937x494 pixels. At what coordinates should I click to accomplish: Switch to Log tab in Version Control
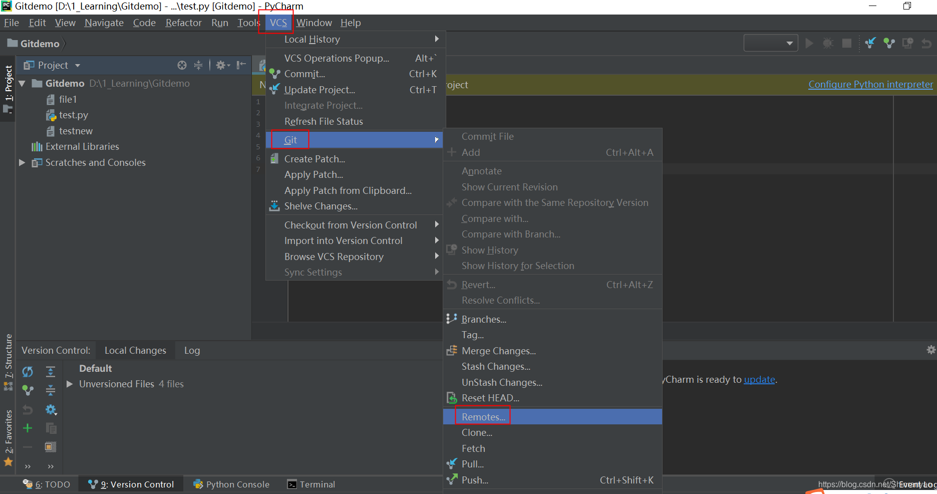coord(192,350)
